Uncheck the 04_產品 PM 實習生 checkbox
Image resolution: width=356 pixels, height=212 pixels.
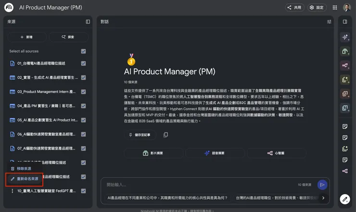click(84, 106)
